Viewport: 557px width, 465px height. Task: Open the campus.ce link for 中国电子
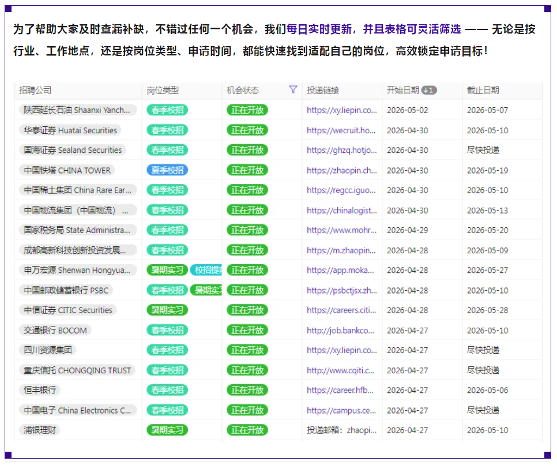coord(341,410)
